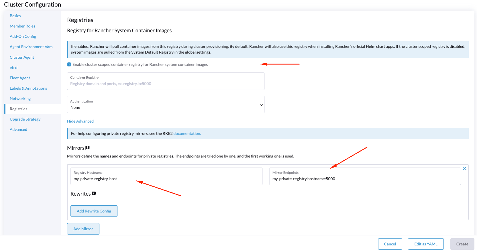The width and height of the screenshot is (477, 250).
Task: Click the Create button
Action: (462, 244)
